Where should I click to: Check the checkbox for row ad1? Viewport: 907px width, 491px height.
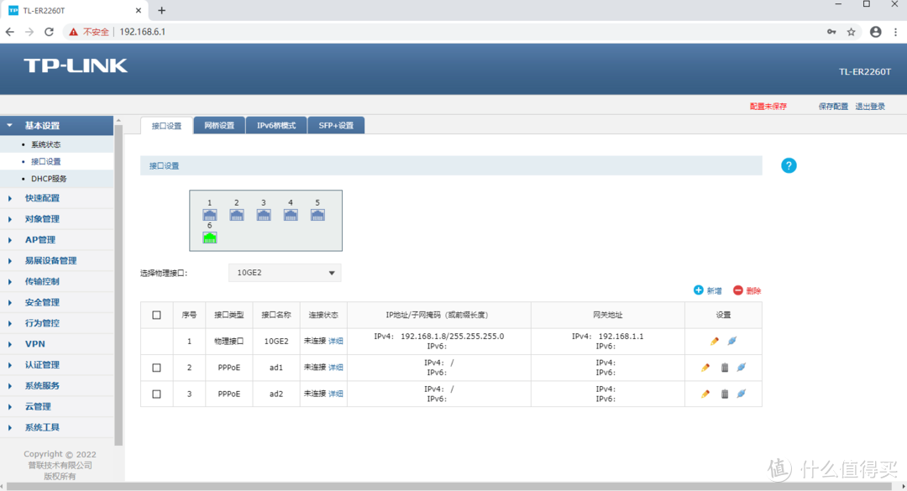pyautogui.click(x=156, y=368)
